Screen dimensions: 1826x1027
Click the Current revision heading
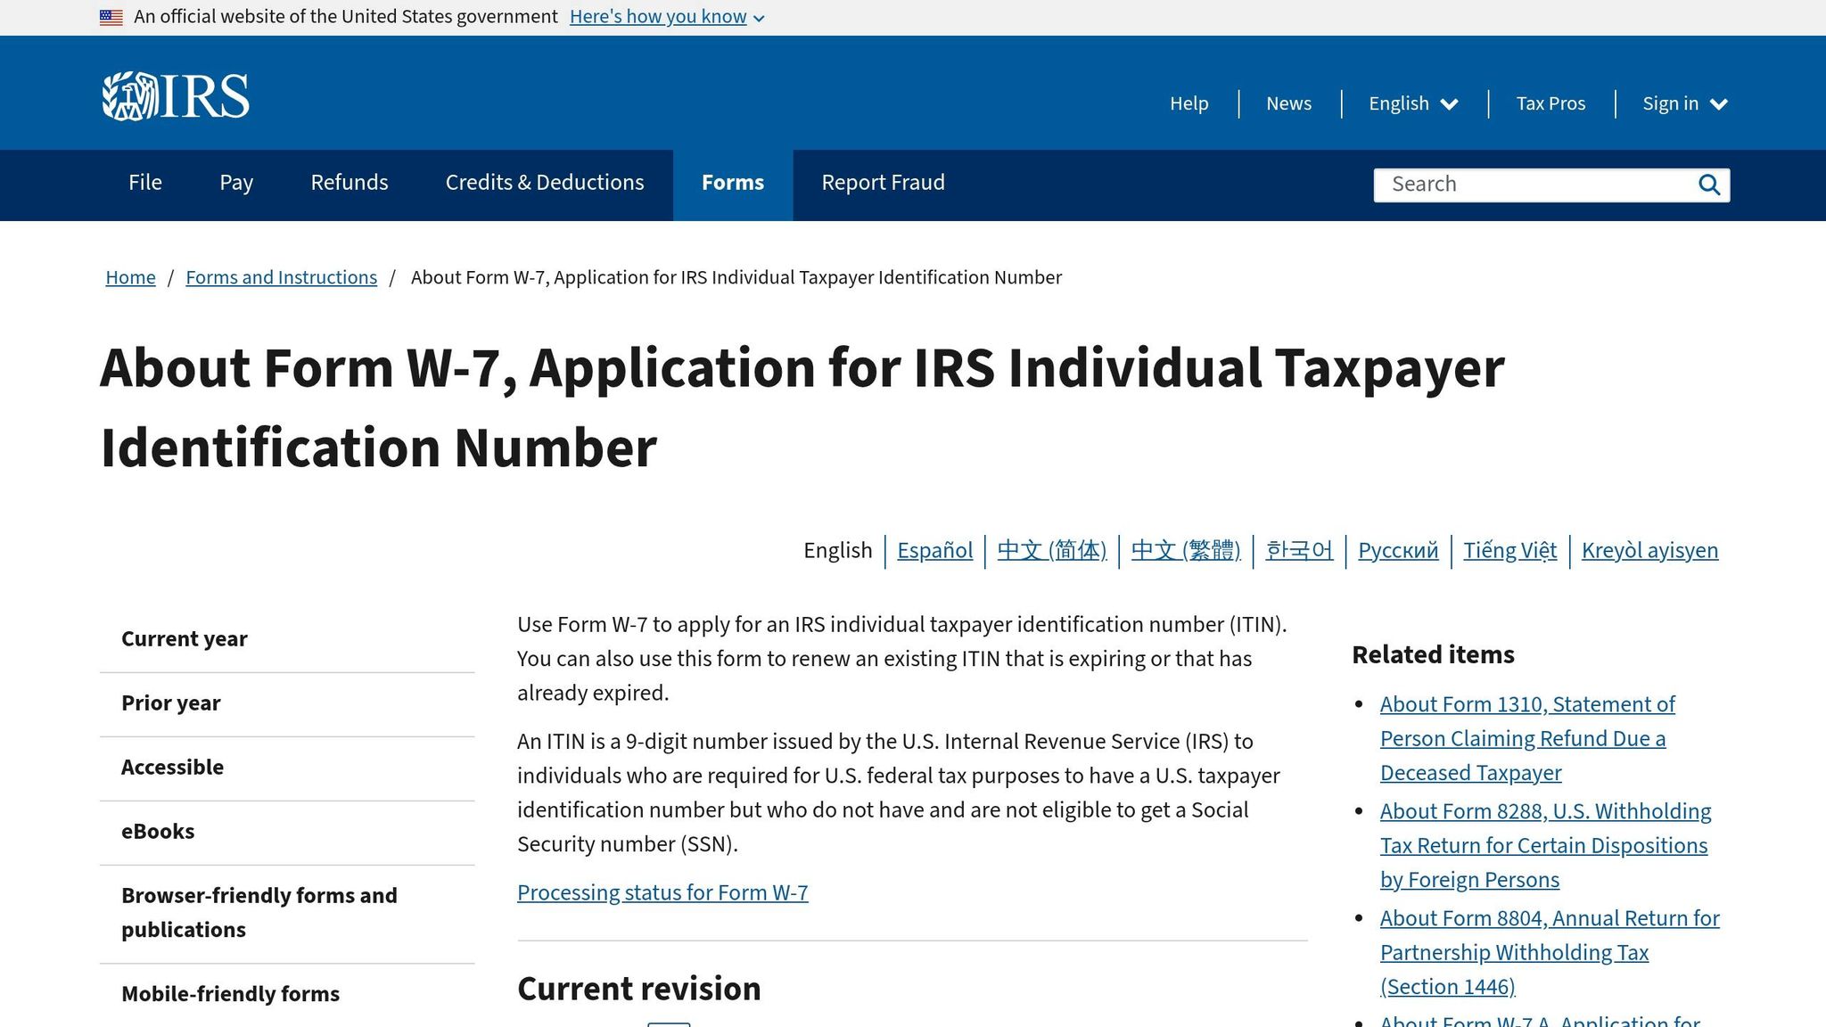pyautogui.click(x=639, y=989)
